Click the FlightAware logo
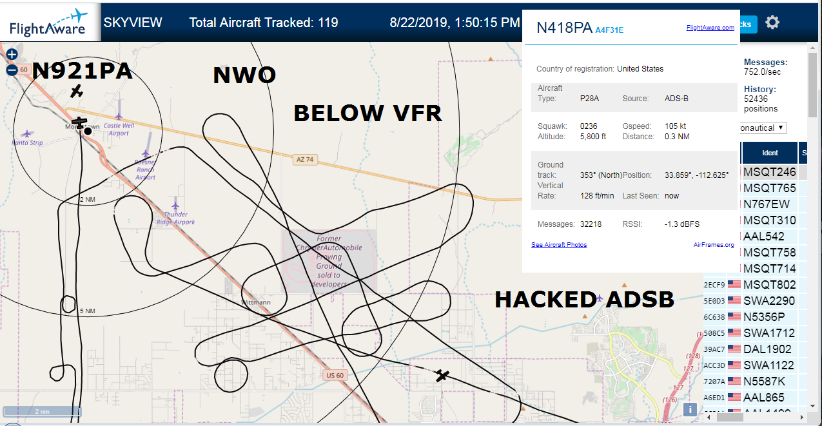The height and width of the screenshot is (426, 822). tap(49, 22)
